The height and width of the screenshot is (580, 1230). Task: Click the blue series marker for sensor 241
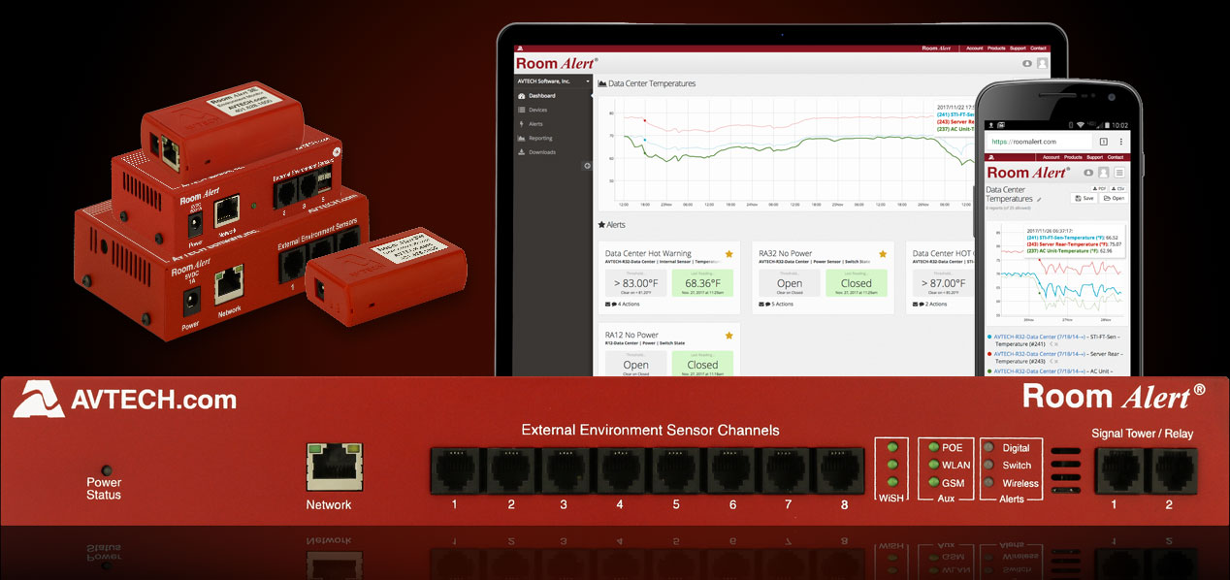(x=645, y=141)
